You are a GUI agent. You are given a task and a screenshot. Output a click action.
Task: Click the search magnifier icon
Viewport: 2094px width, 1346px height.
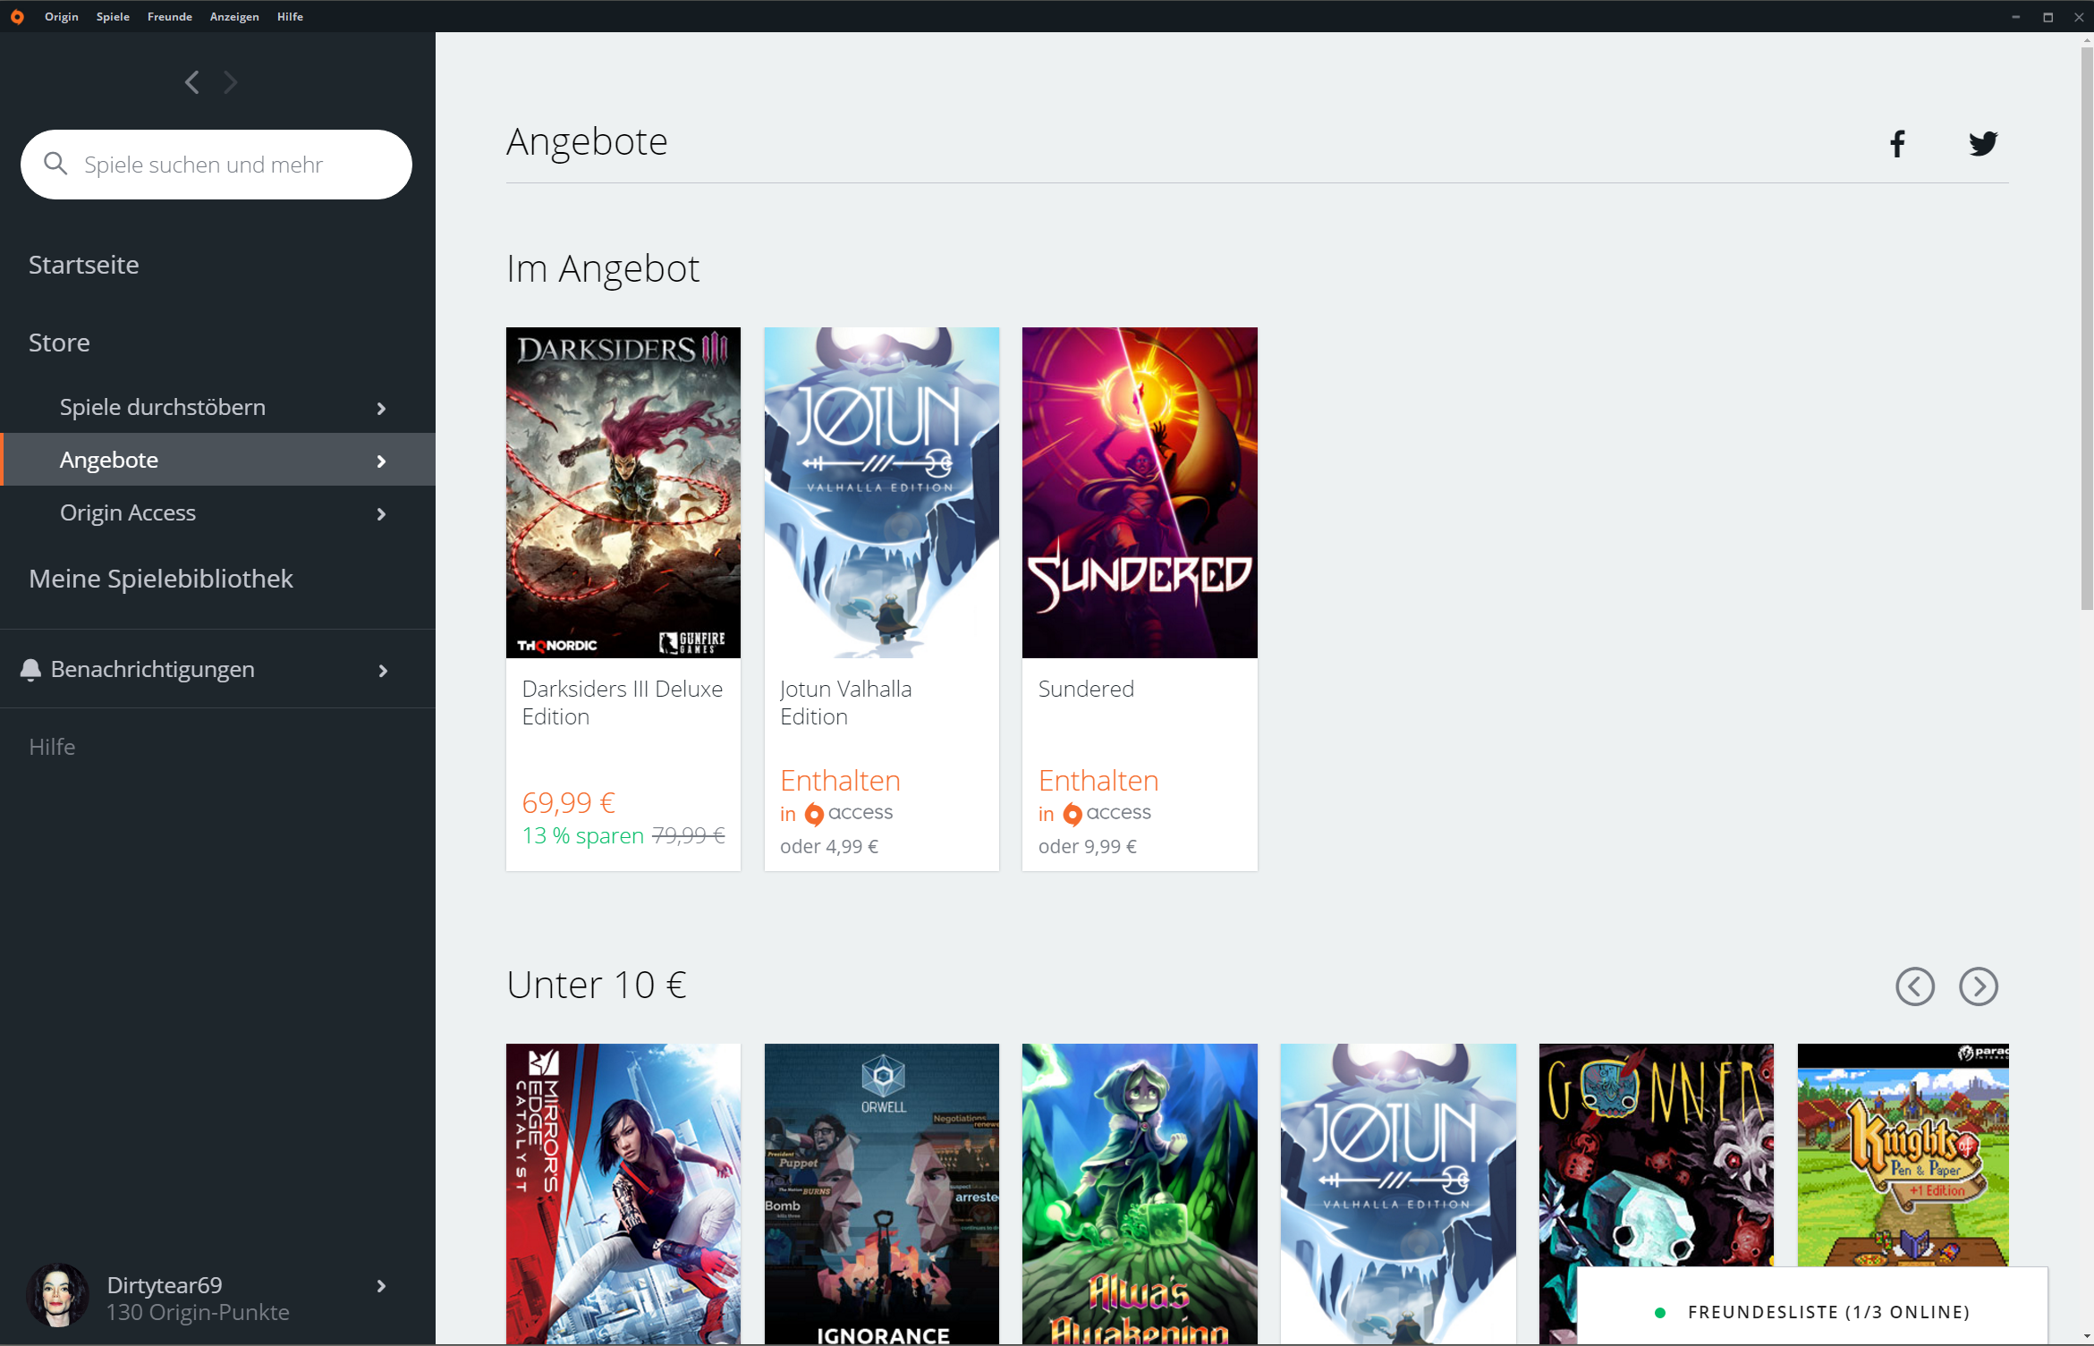tap(55, 164)
